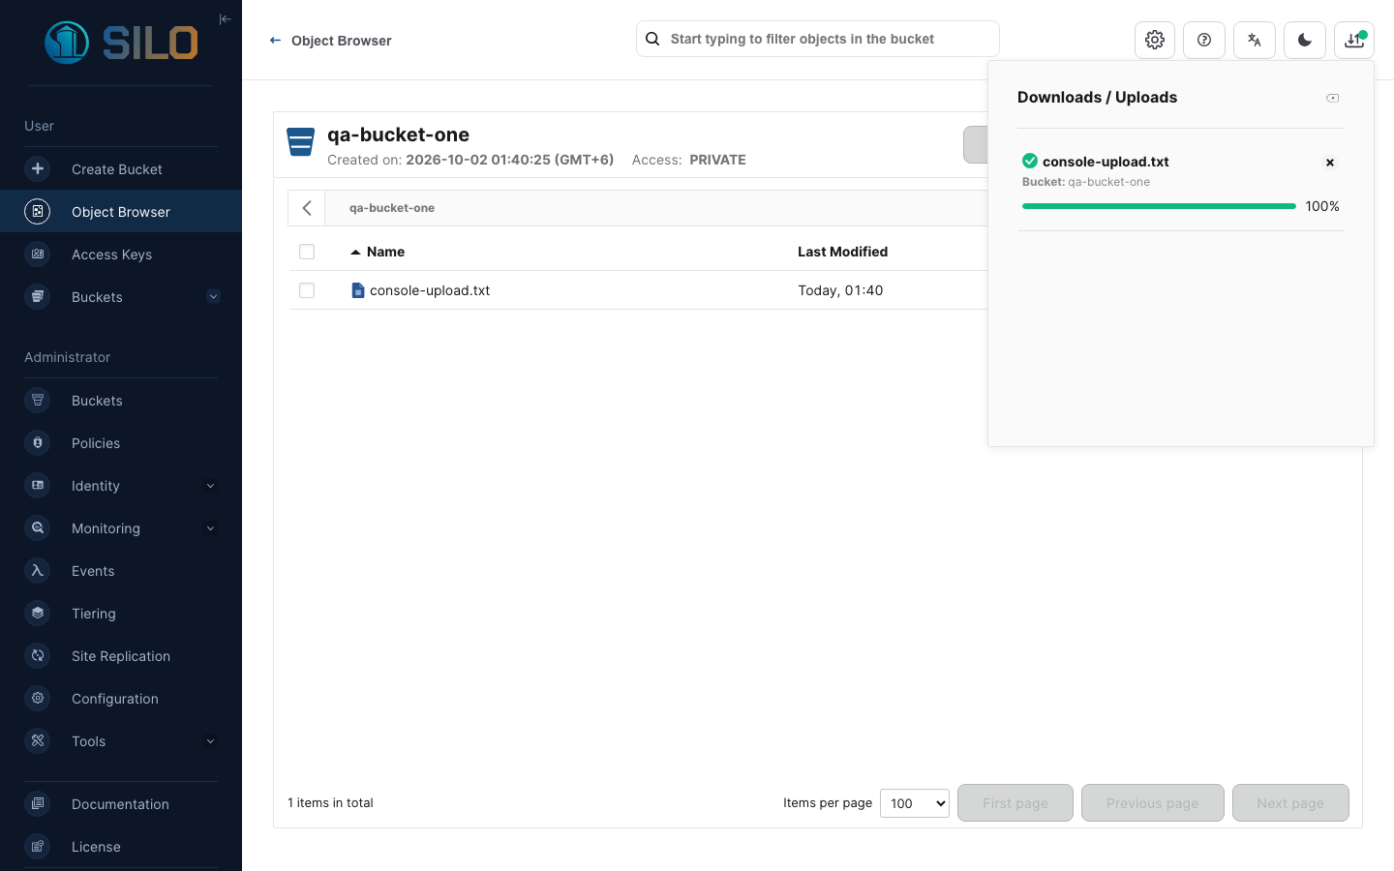Image resolution: width=1394 pixels, height=871 pixels.
Task: Open the License page
Action: (121, 847)
